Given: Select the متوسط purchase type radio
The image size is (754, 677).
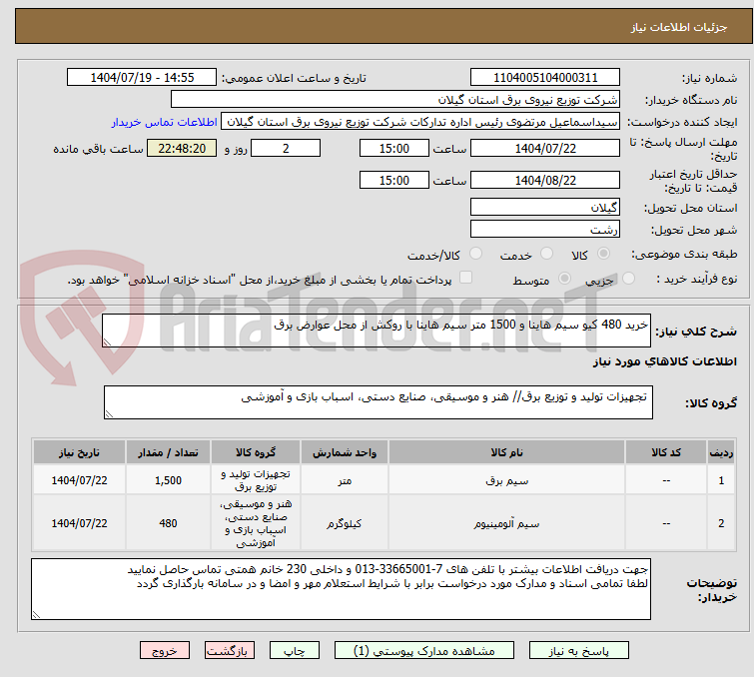Looking at the screenshot, I should coord(564,278).
